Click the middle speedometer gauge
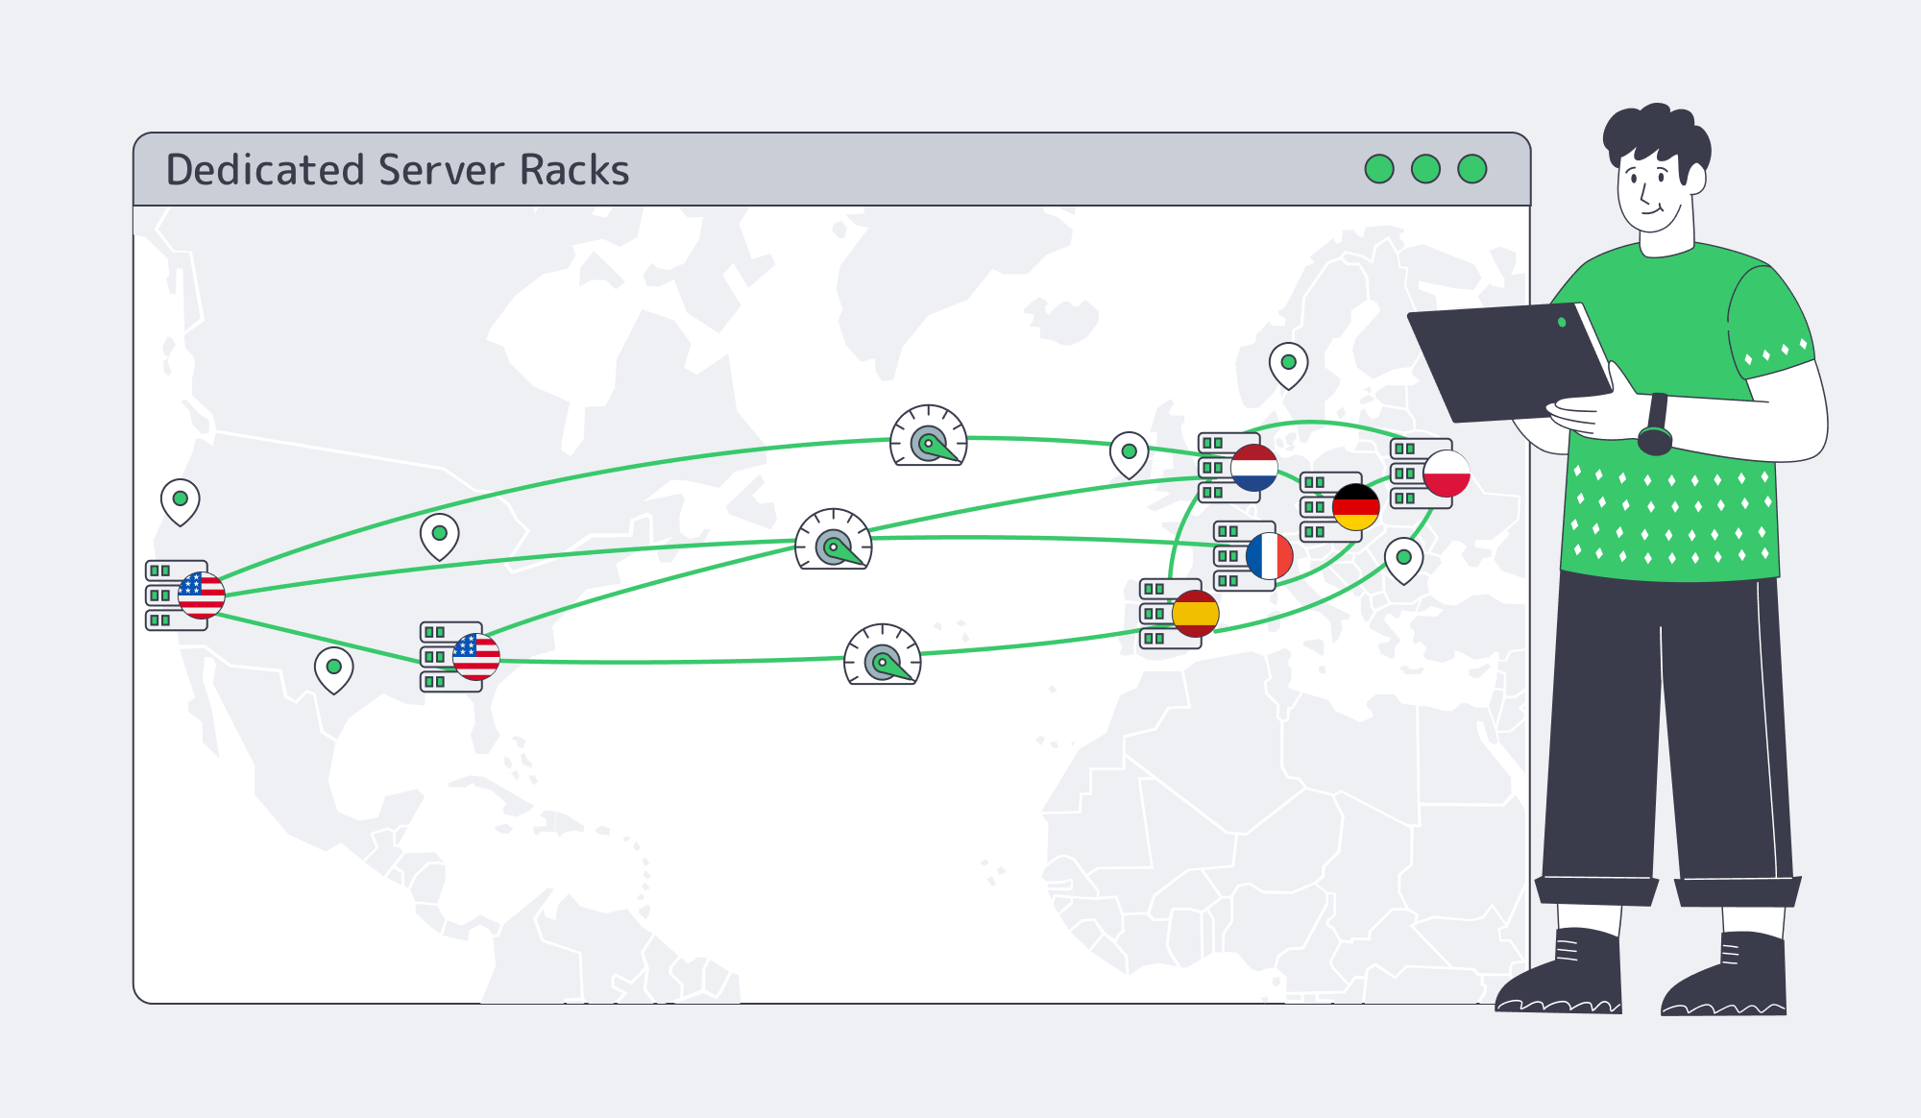Viewport: 1921px width, 1118px height. tap(834, 539)
